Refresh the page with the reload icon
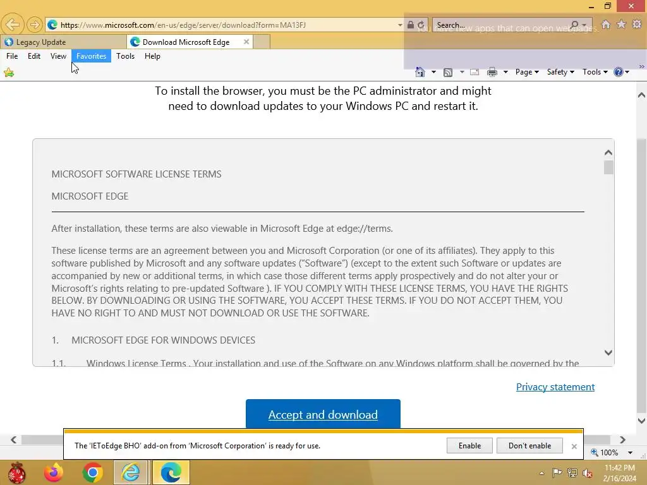The height and width of the screenshot is (485, 647). pyautogui.click(x=421, y=25)
